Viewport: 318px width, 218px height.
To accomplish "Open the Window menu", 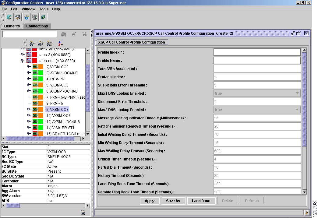I will pyautogui.click(x=28, y=9).
